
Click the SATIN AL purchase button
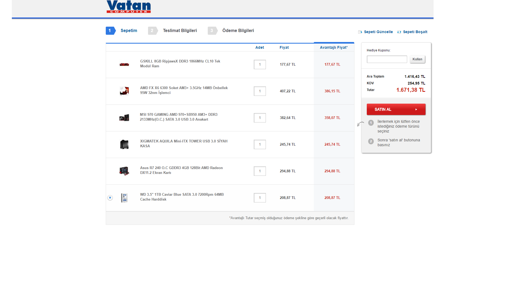pyautogui.click(x=396, y=109)
